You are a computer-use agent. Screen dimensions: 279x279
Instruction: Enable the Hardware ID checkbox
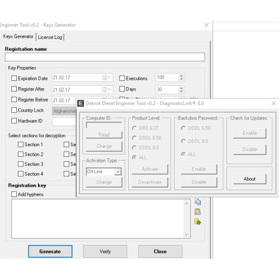tap(14, 121)
